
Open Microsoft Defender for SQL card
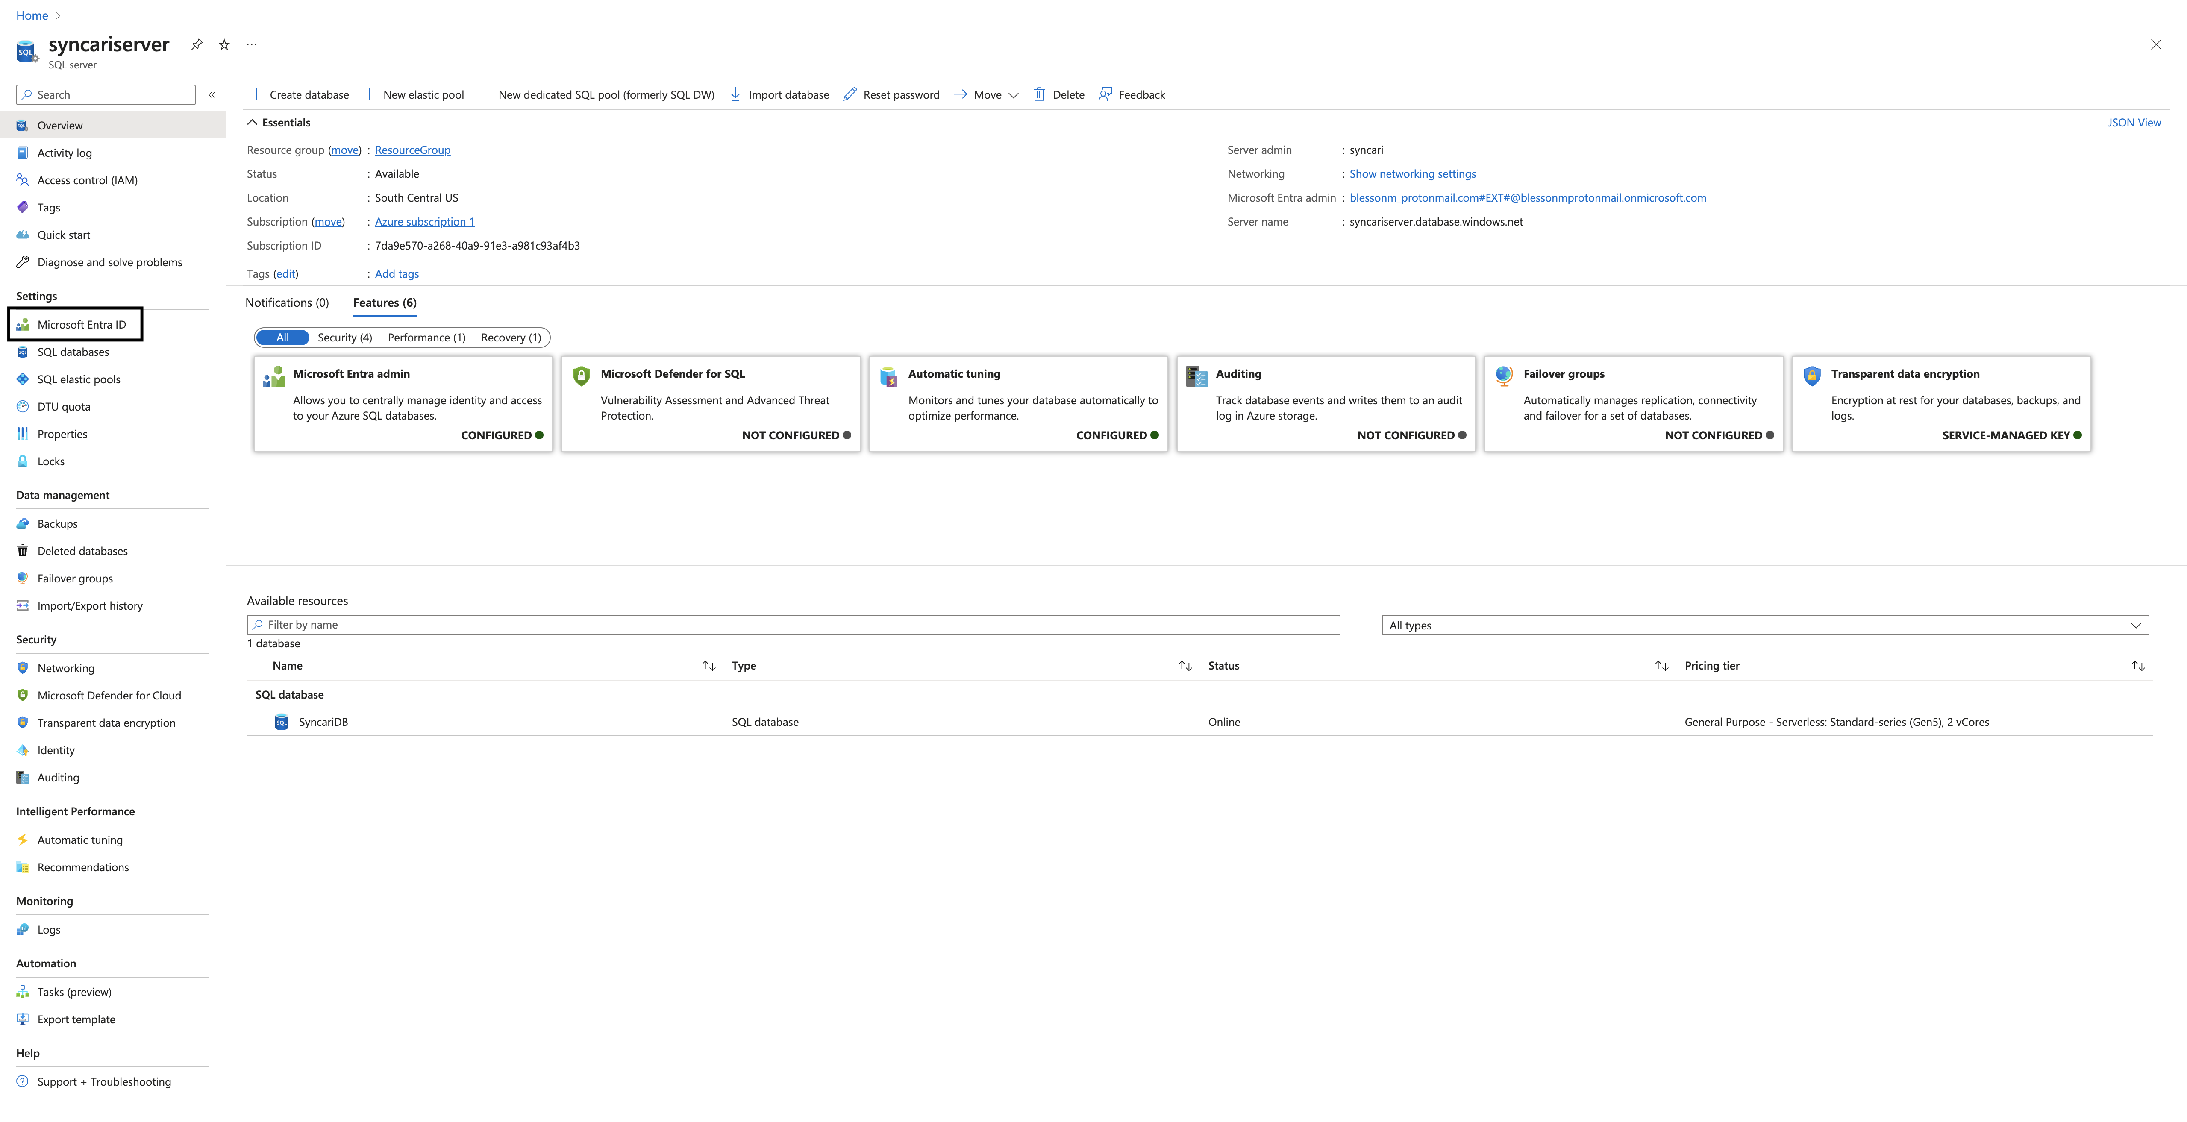[711, 404]
